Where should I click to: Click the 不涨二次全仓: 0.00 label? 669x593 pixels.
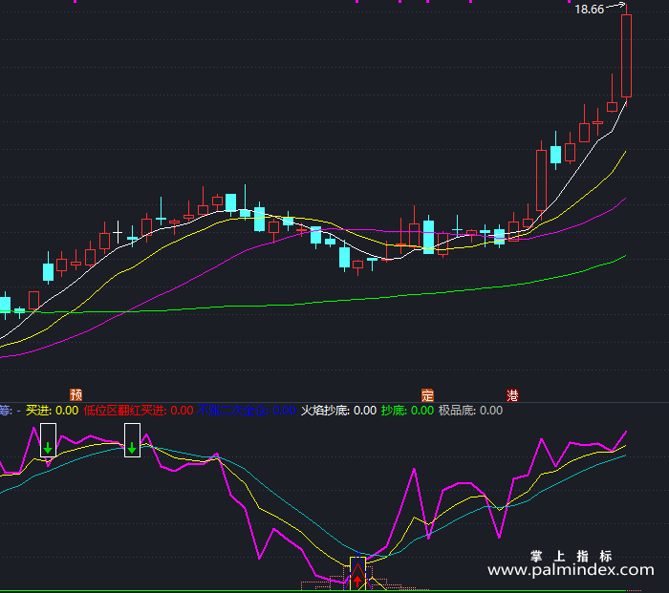click(247, 411)
